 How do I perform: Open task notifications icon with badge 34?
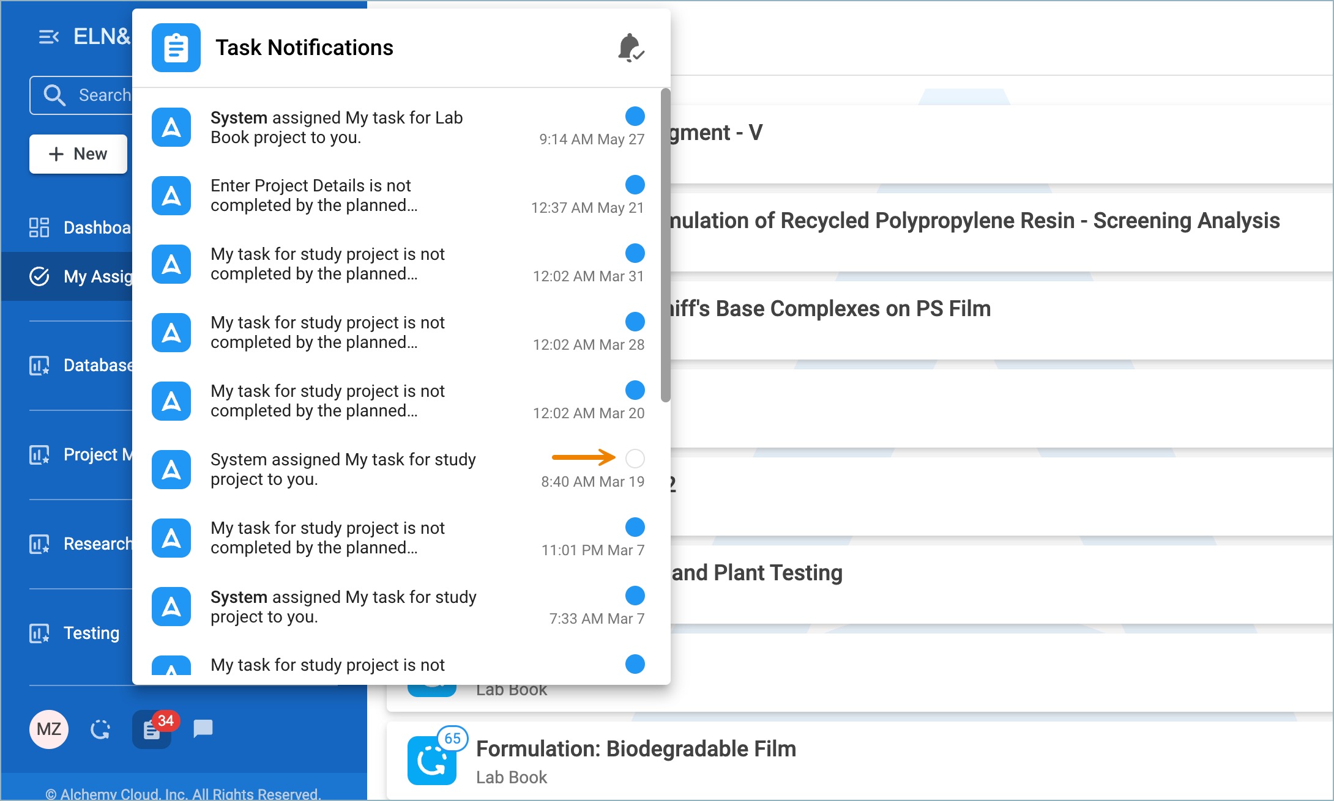click(153, 729)
